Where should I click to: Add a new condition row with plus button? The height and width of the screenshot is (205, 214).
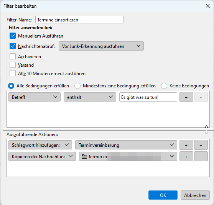click(x=186, y=97)
